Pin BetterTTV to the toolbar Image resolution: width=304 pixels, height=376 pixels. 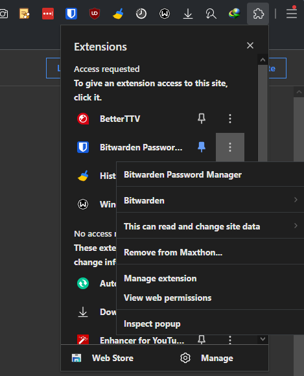202,119
